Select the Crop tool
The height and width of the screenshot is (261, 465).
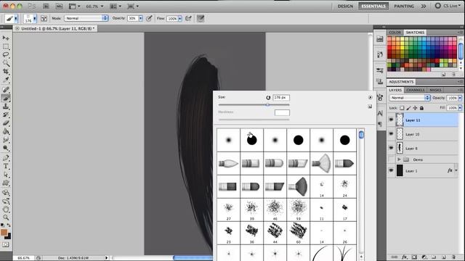click(x=6, y=71)
